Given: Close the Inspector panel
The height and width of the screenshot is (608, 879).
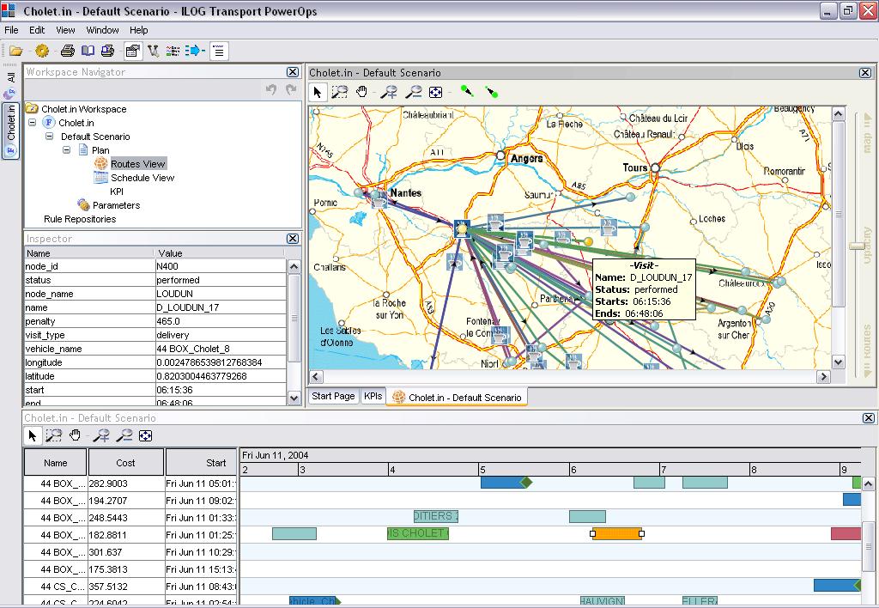Looking at the screenshot, I should click(x=293, y=239).
